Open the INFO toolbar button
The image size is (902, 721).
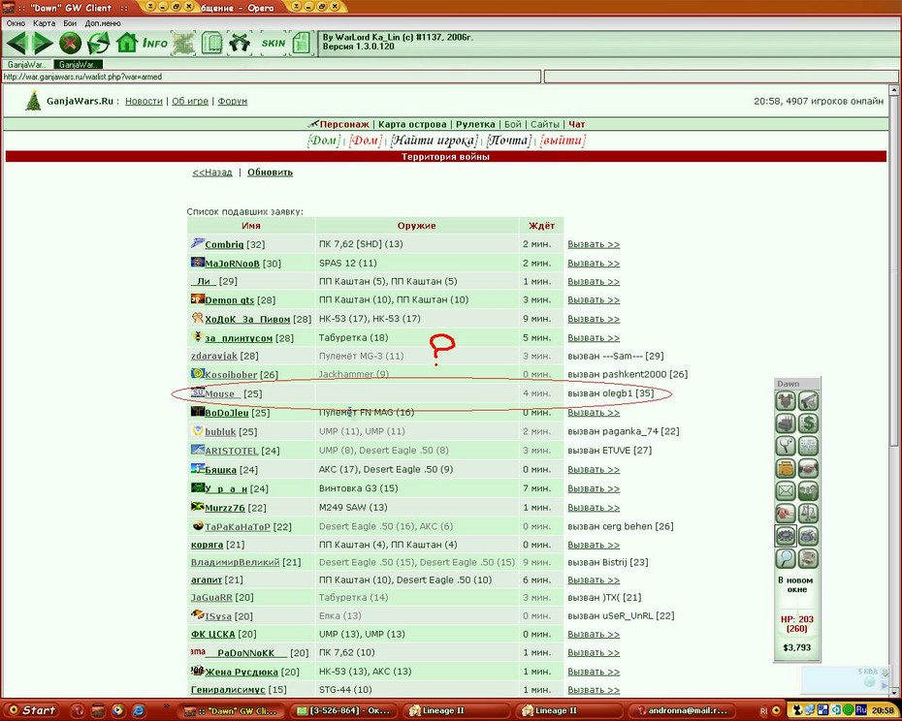(155, 43)
